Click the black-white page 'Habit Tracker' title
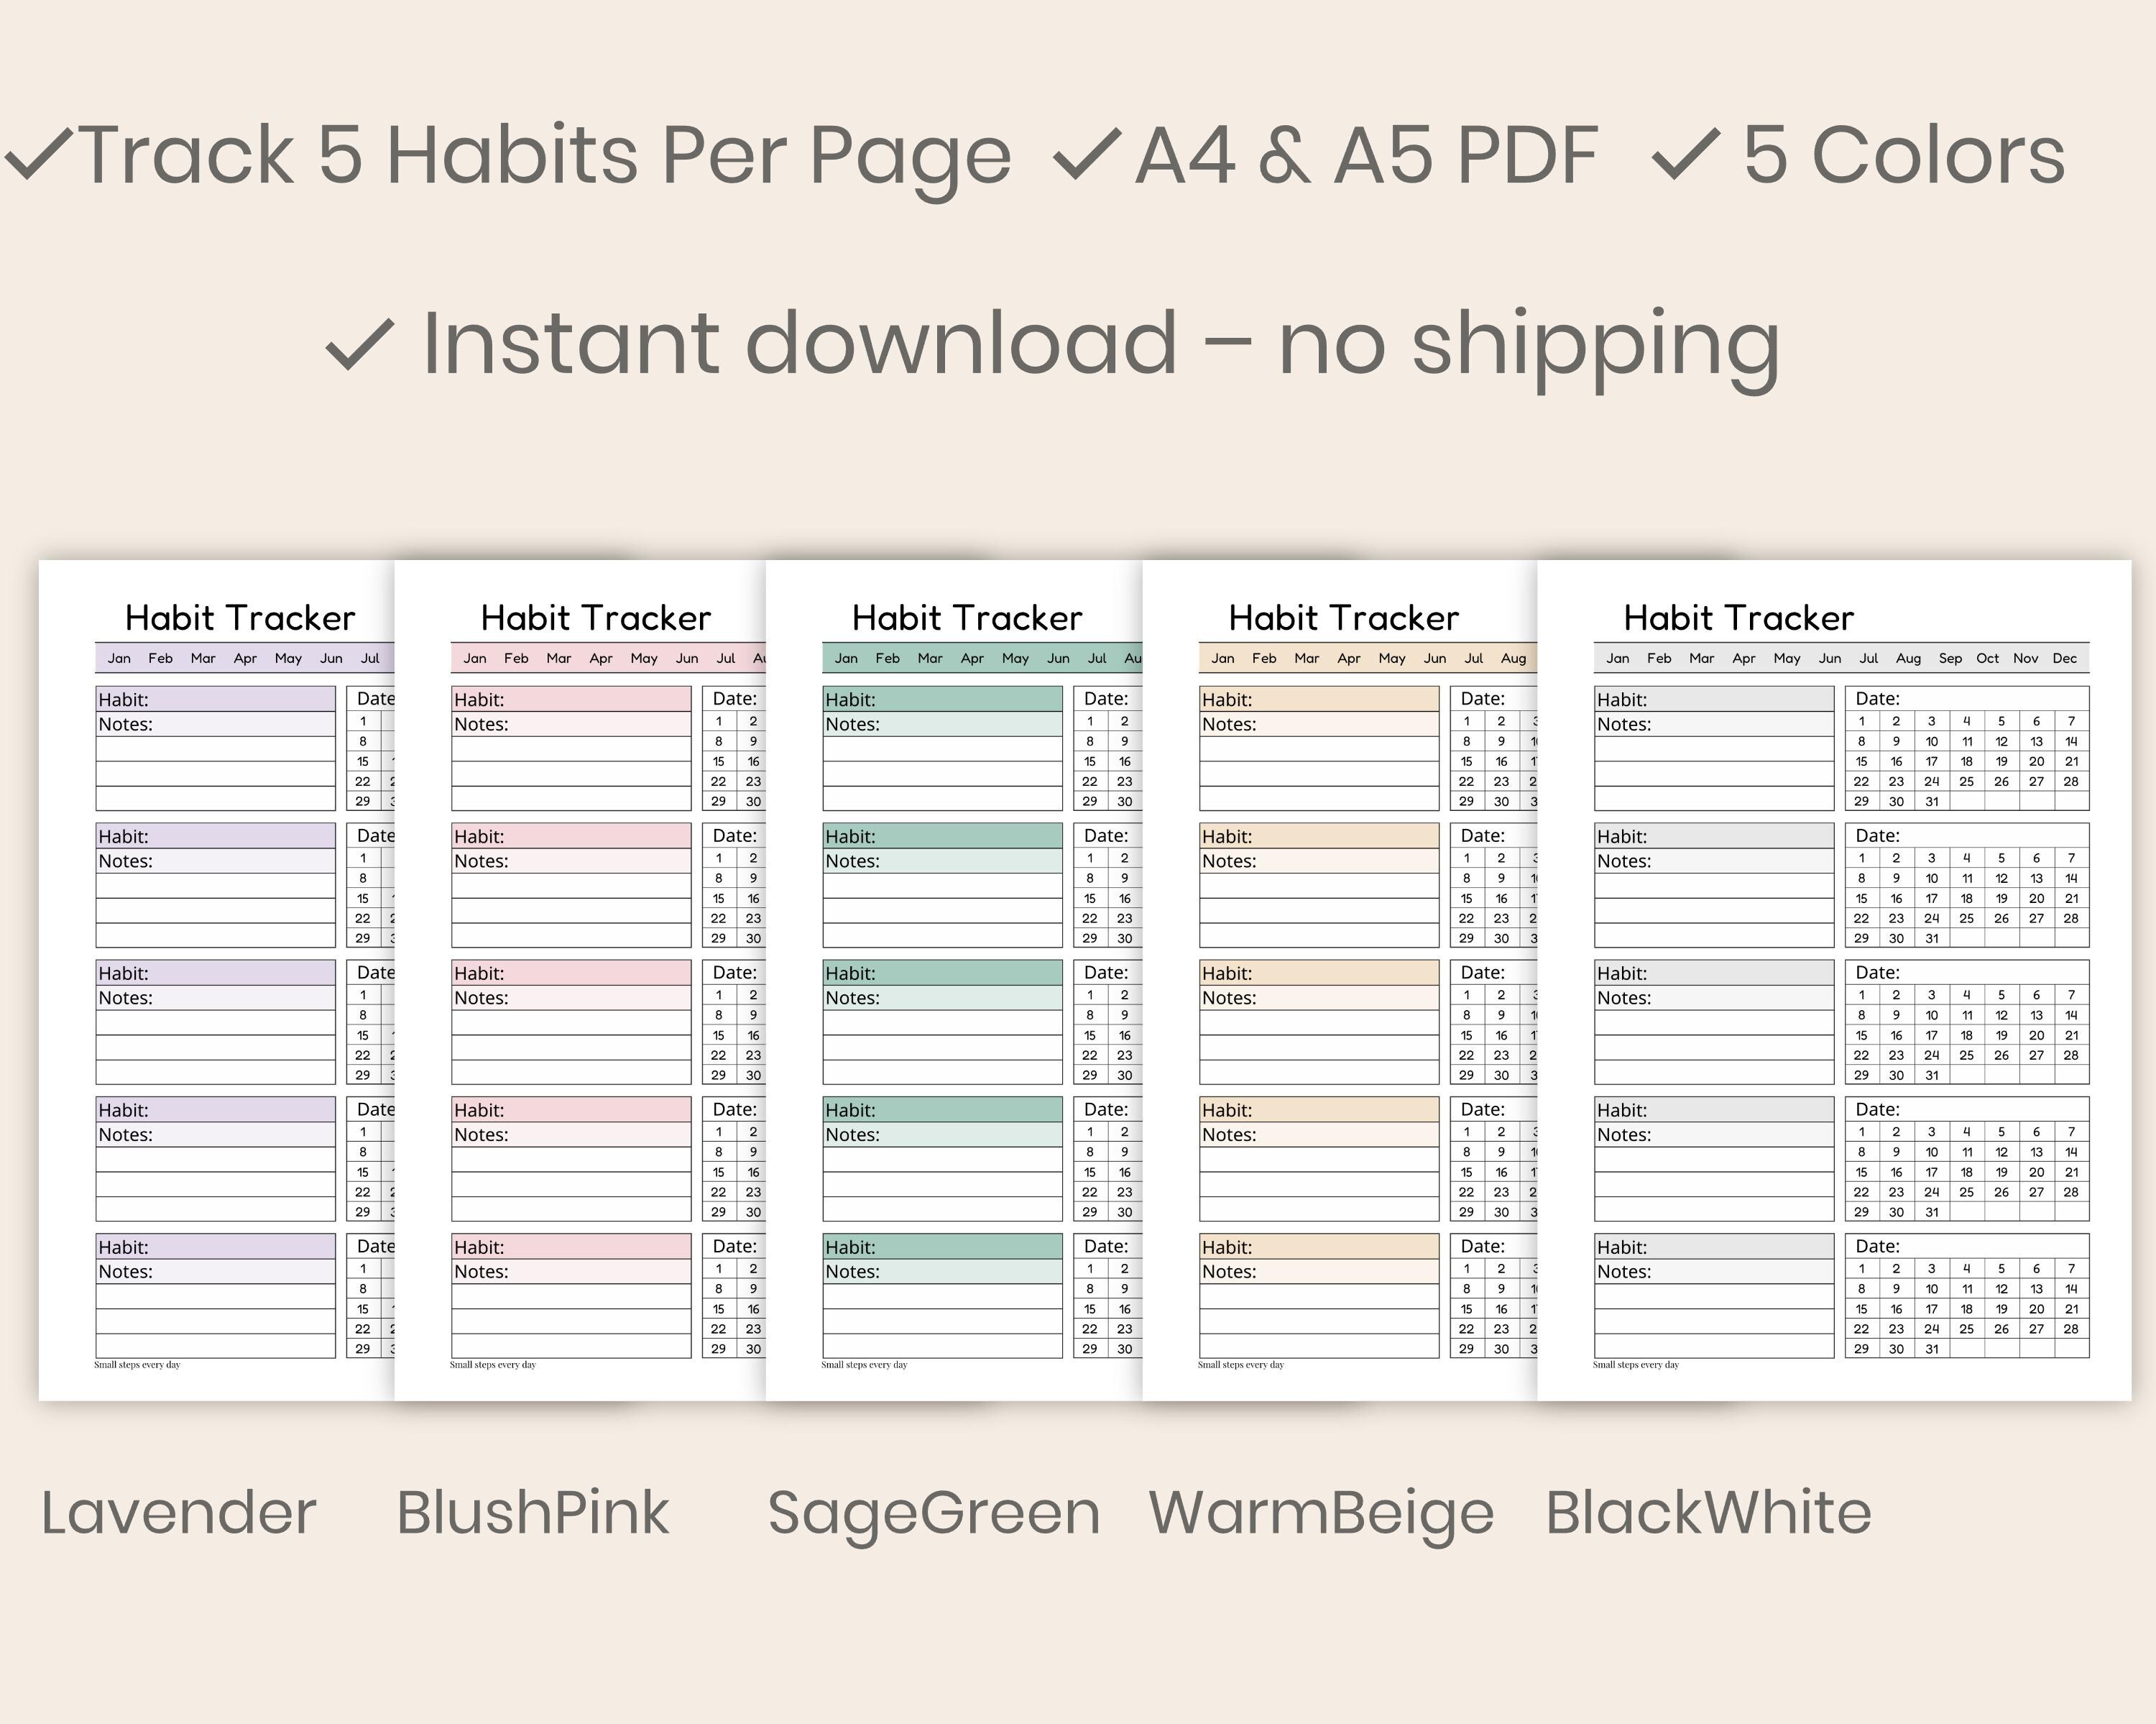This screenshot has width=2156, height=1724. point(1739,618)
